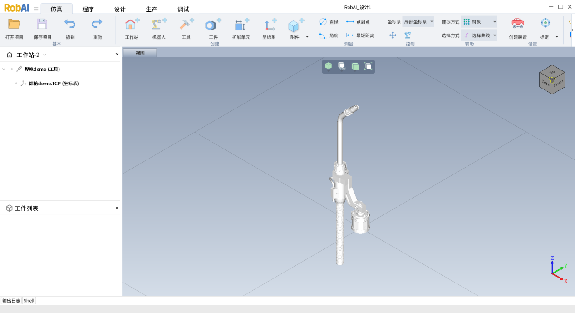
Task: Switch to the 生产 ribbon tab
Action: (152, 9)
